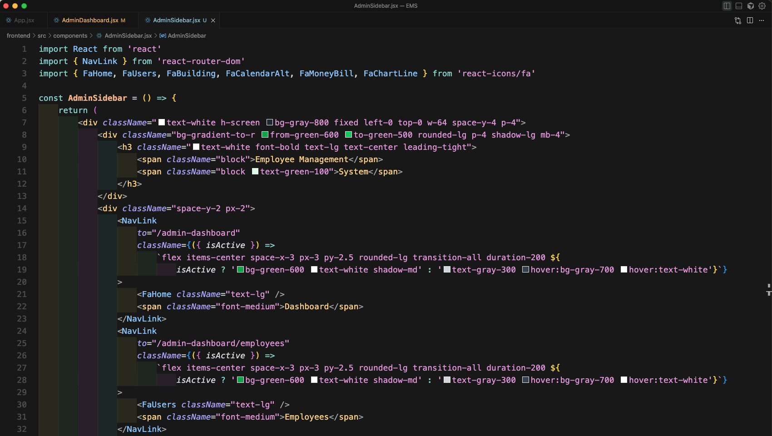Viewport: 772px width, 436px height.
Task: Open the AdminSidebar.jsx breadcrumb
Action: pos(128,35)
